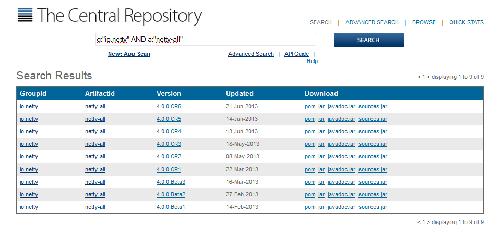
Task: Download the jar for version 4.0.0.CR4
Action: 321,131
